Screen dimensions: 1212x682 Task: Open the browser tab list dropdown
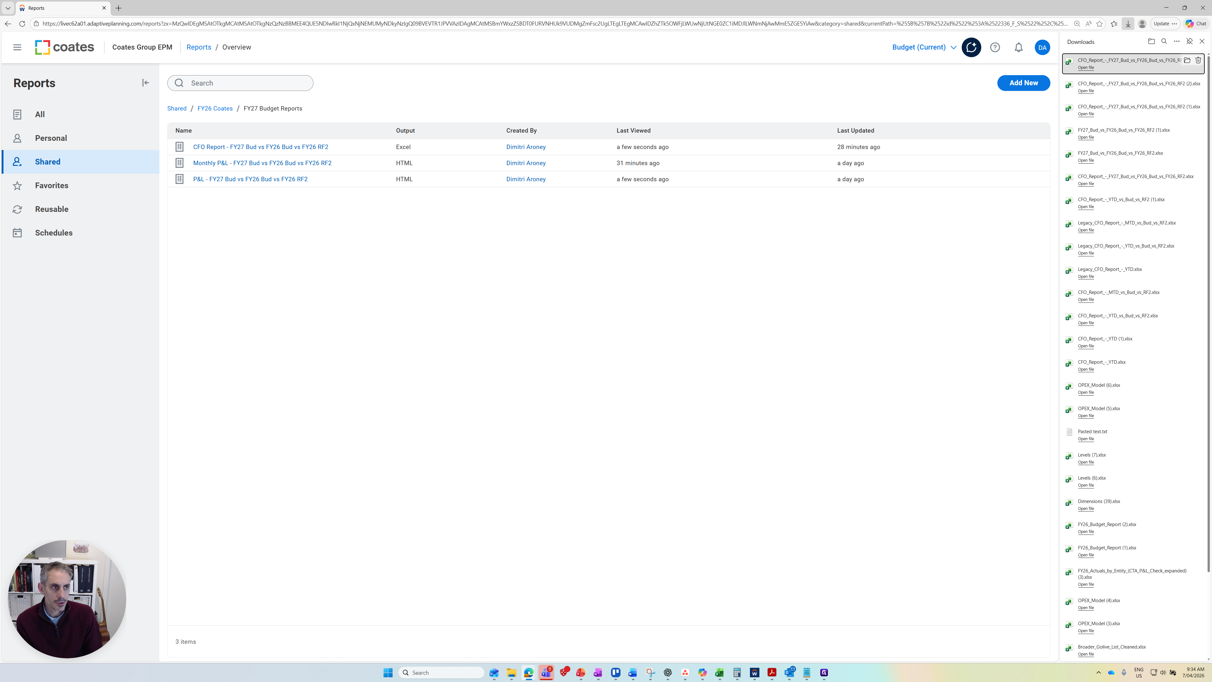tap(8, 8)
